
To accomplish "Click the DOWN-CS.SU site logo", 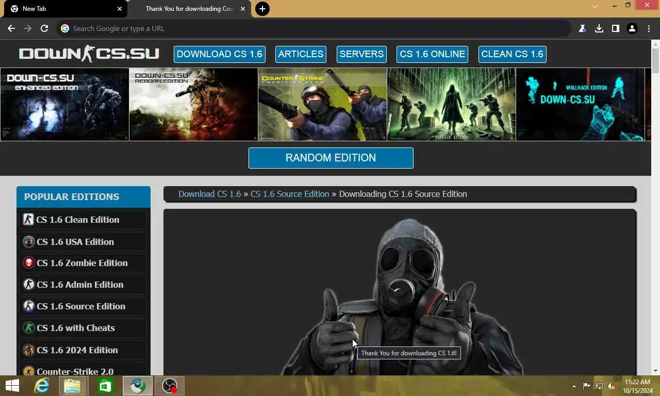I will [89, 54].
